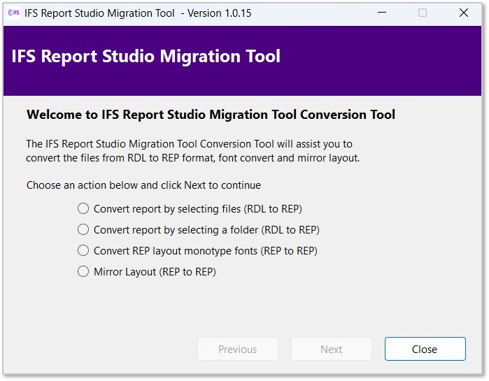
Task: Click the Version 1.0.15 title bar text
Action: pyautogui.click(x=219, y=13)
